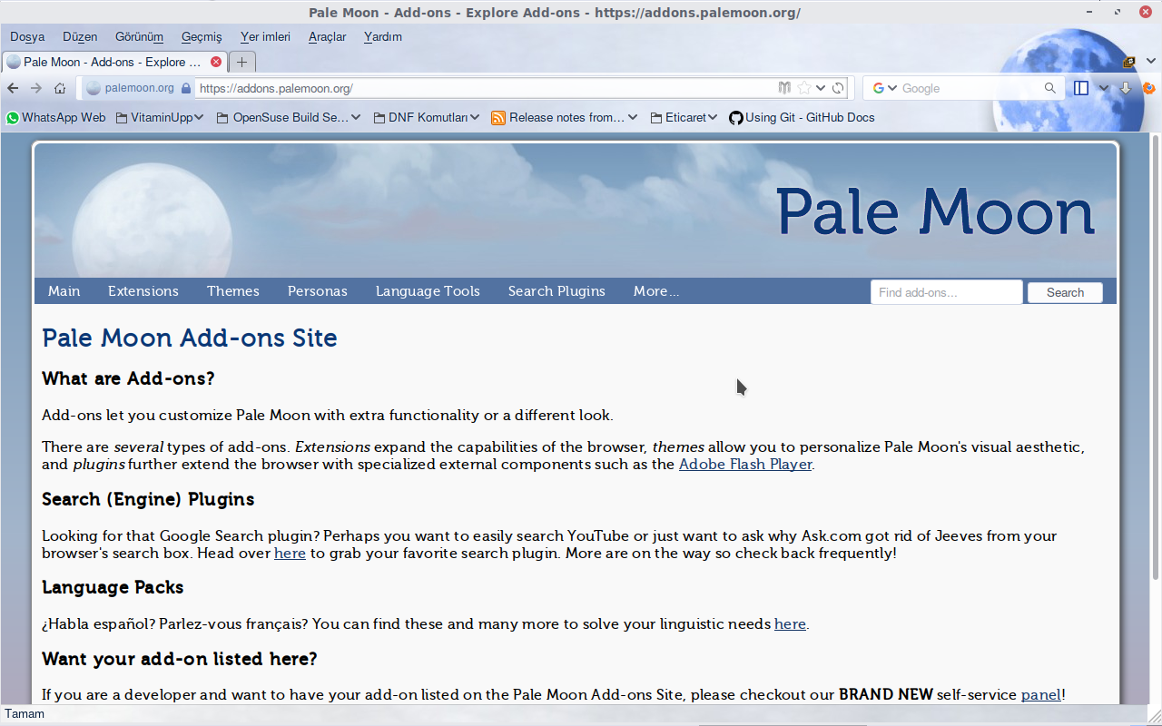Click the vertical page scrollbar
1162x726 pixels.
(1156, 358)
